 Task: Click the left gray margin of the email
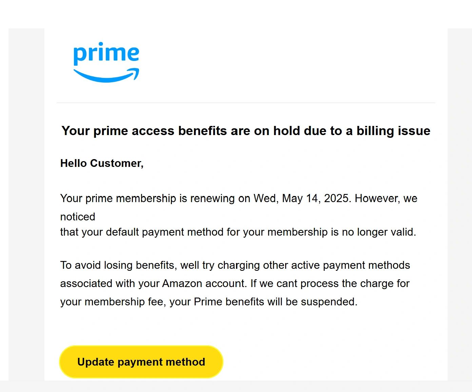click(x=26, y=203)
